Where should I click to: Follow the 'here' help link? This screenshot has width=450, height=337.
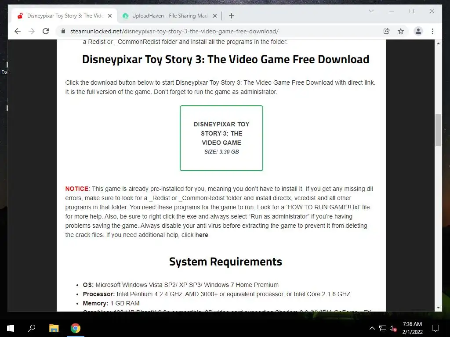(201, 235)
